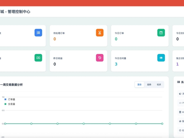Viewport: 184px width, 138px height.
Task: Click the 0.5 y-axis label
Action: [x=3, y=110]
